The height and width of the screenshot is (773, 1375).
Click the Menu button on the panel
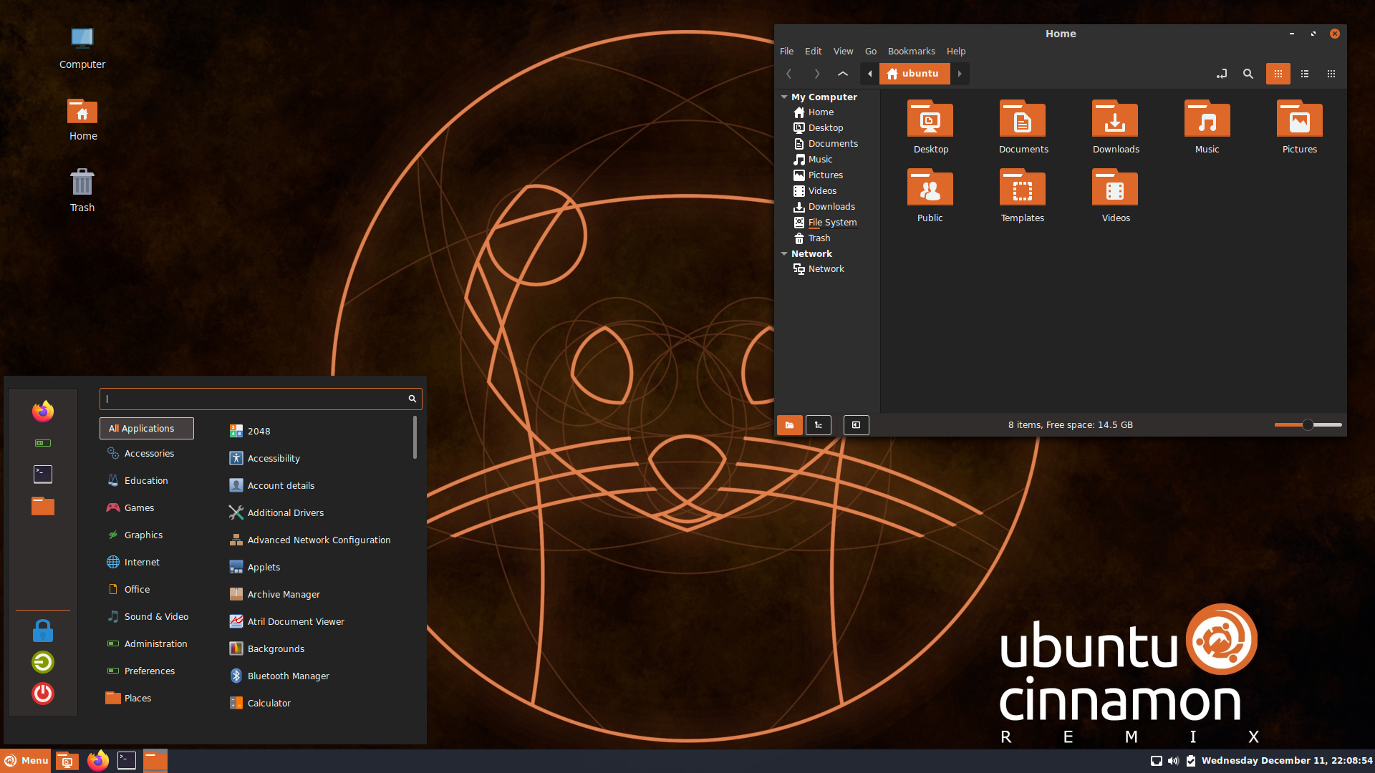click(x=26, y=761)
